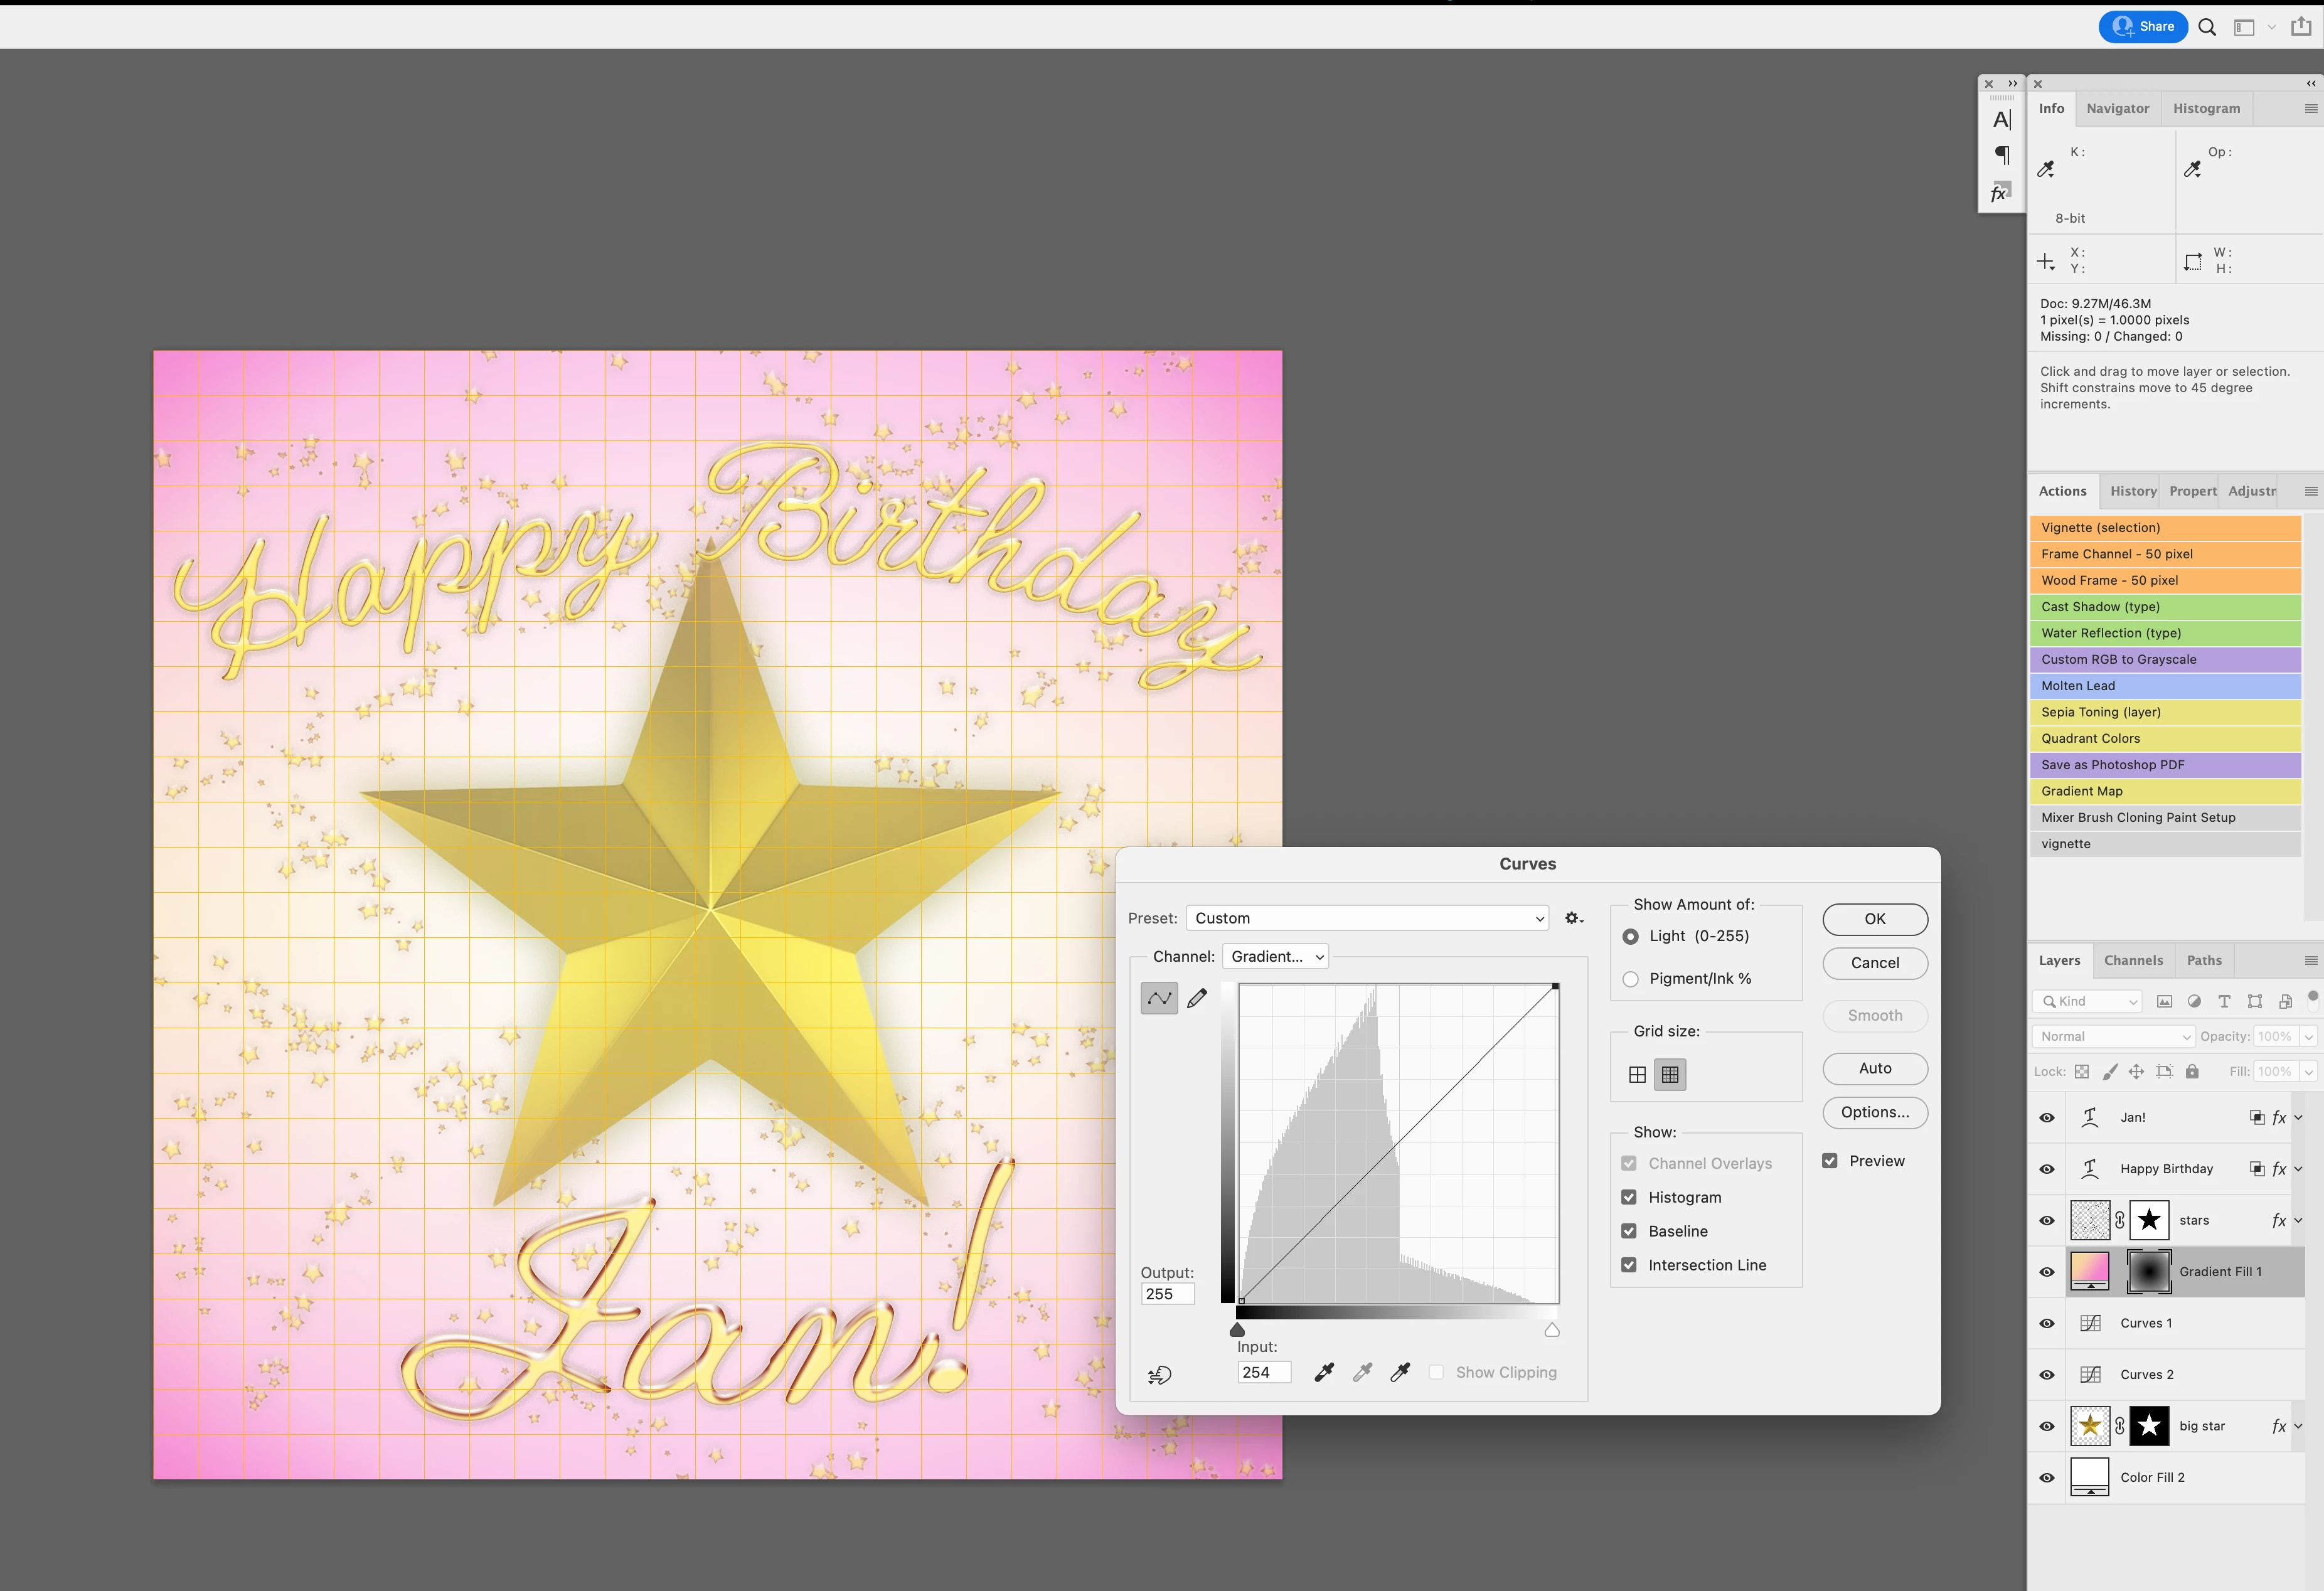The image size is (2324, 1591).
Task: Hide the Curves 1 layer
Action: 2047,1323
